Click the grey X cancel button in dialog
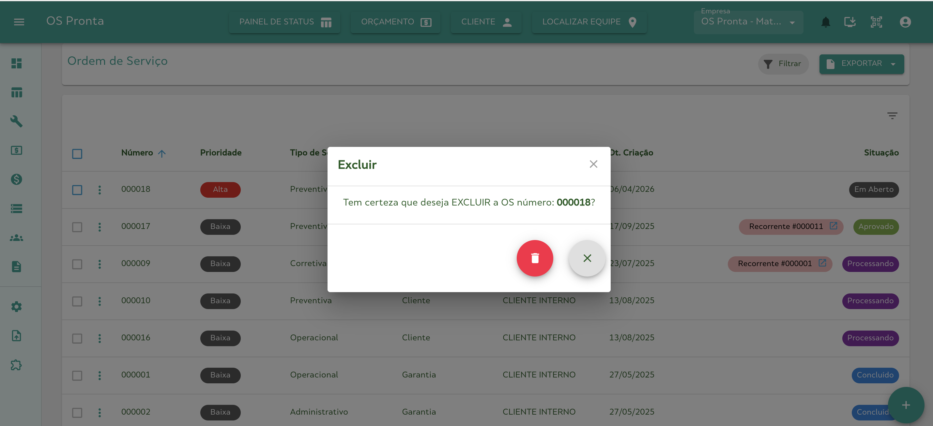The image size is (933, 426). click(x=587, y=258)
